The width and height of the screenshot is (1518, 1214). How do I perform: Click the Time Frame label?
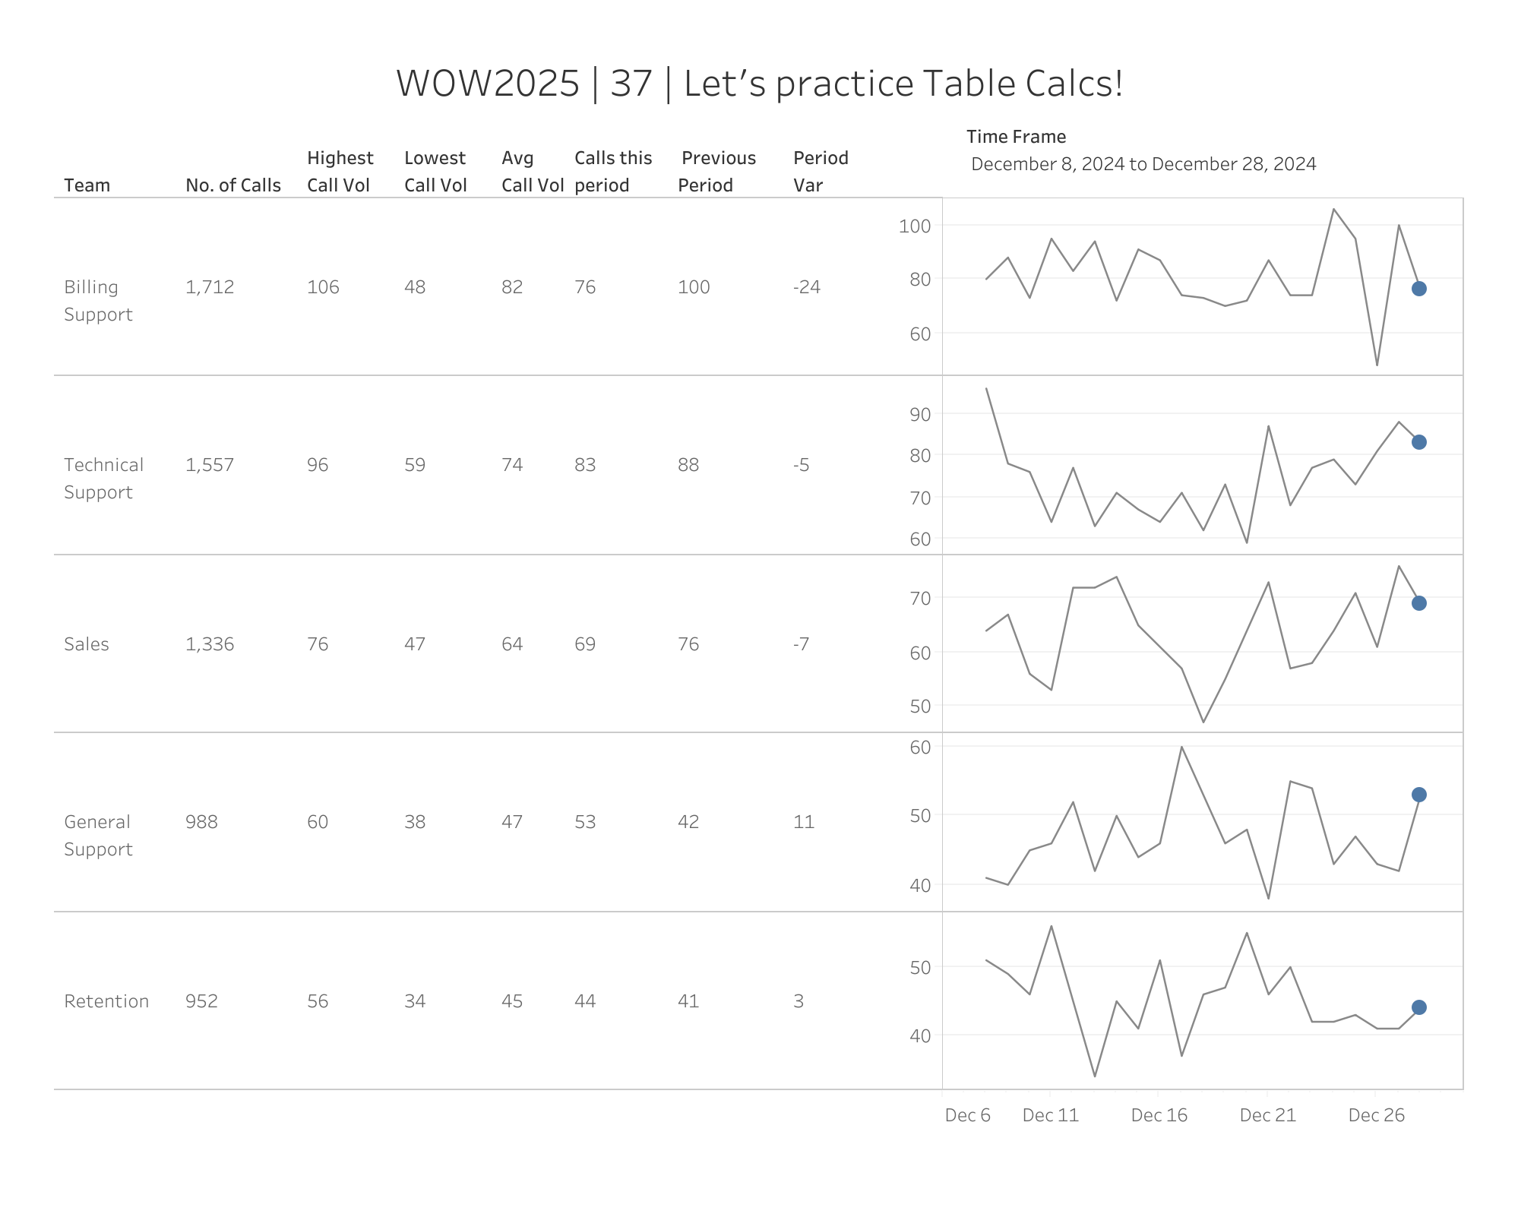pos(1016,137)
